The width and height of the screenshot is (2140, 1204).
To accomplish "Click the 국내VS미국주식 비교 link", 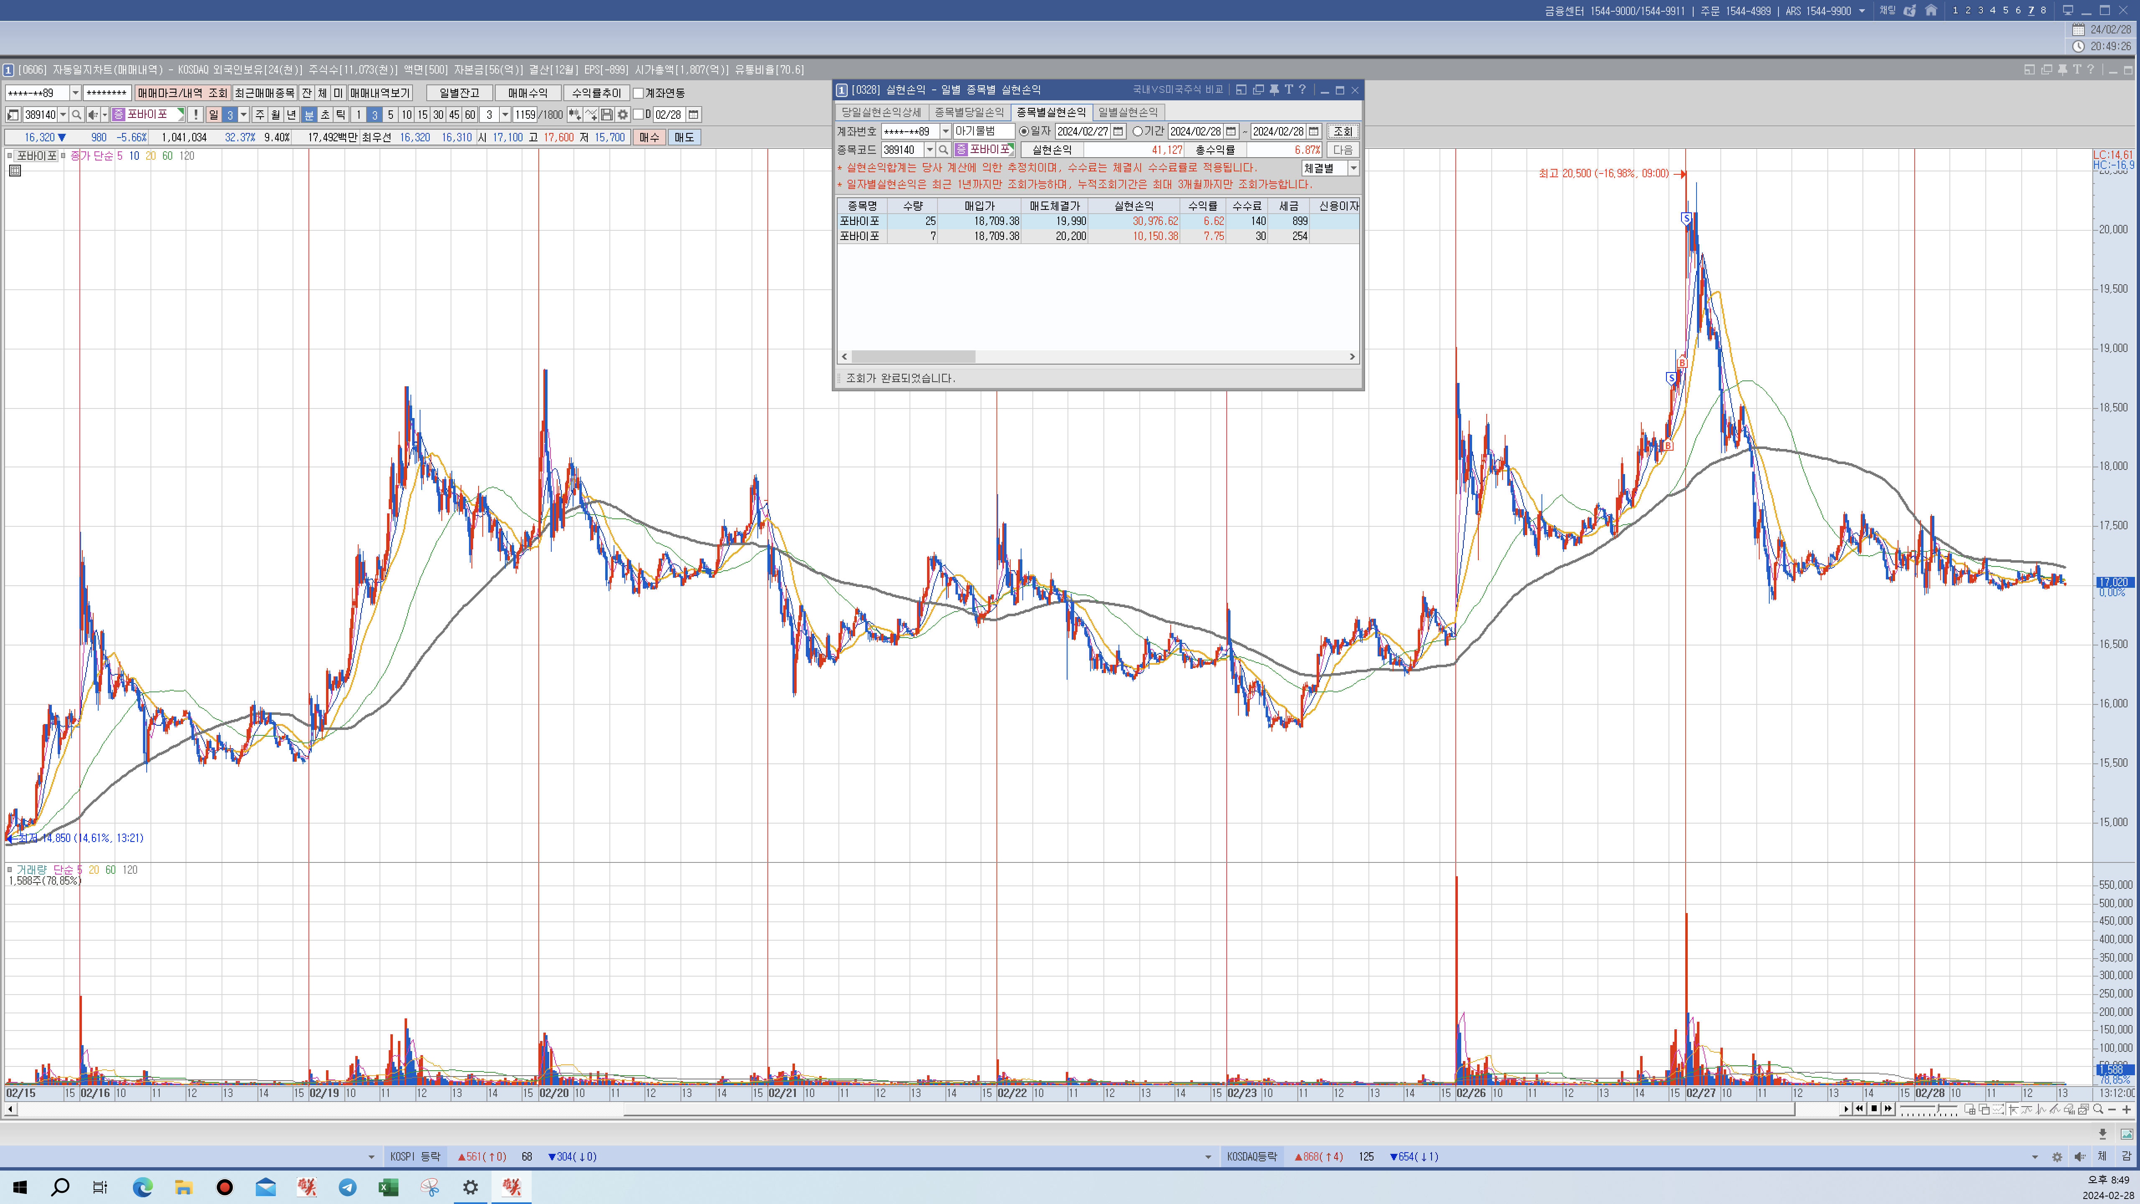I will 1177,90.
